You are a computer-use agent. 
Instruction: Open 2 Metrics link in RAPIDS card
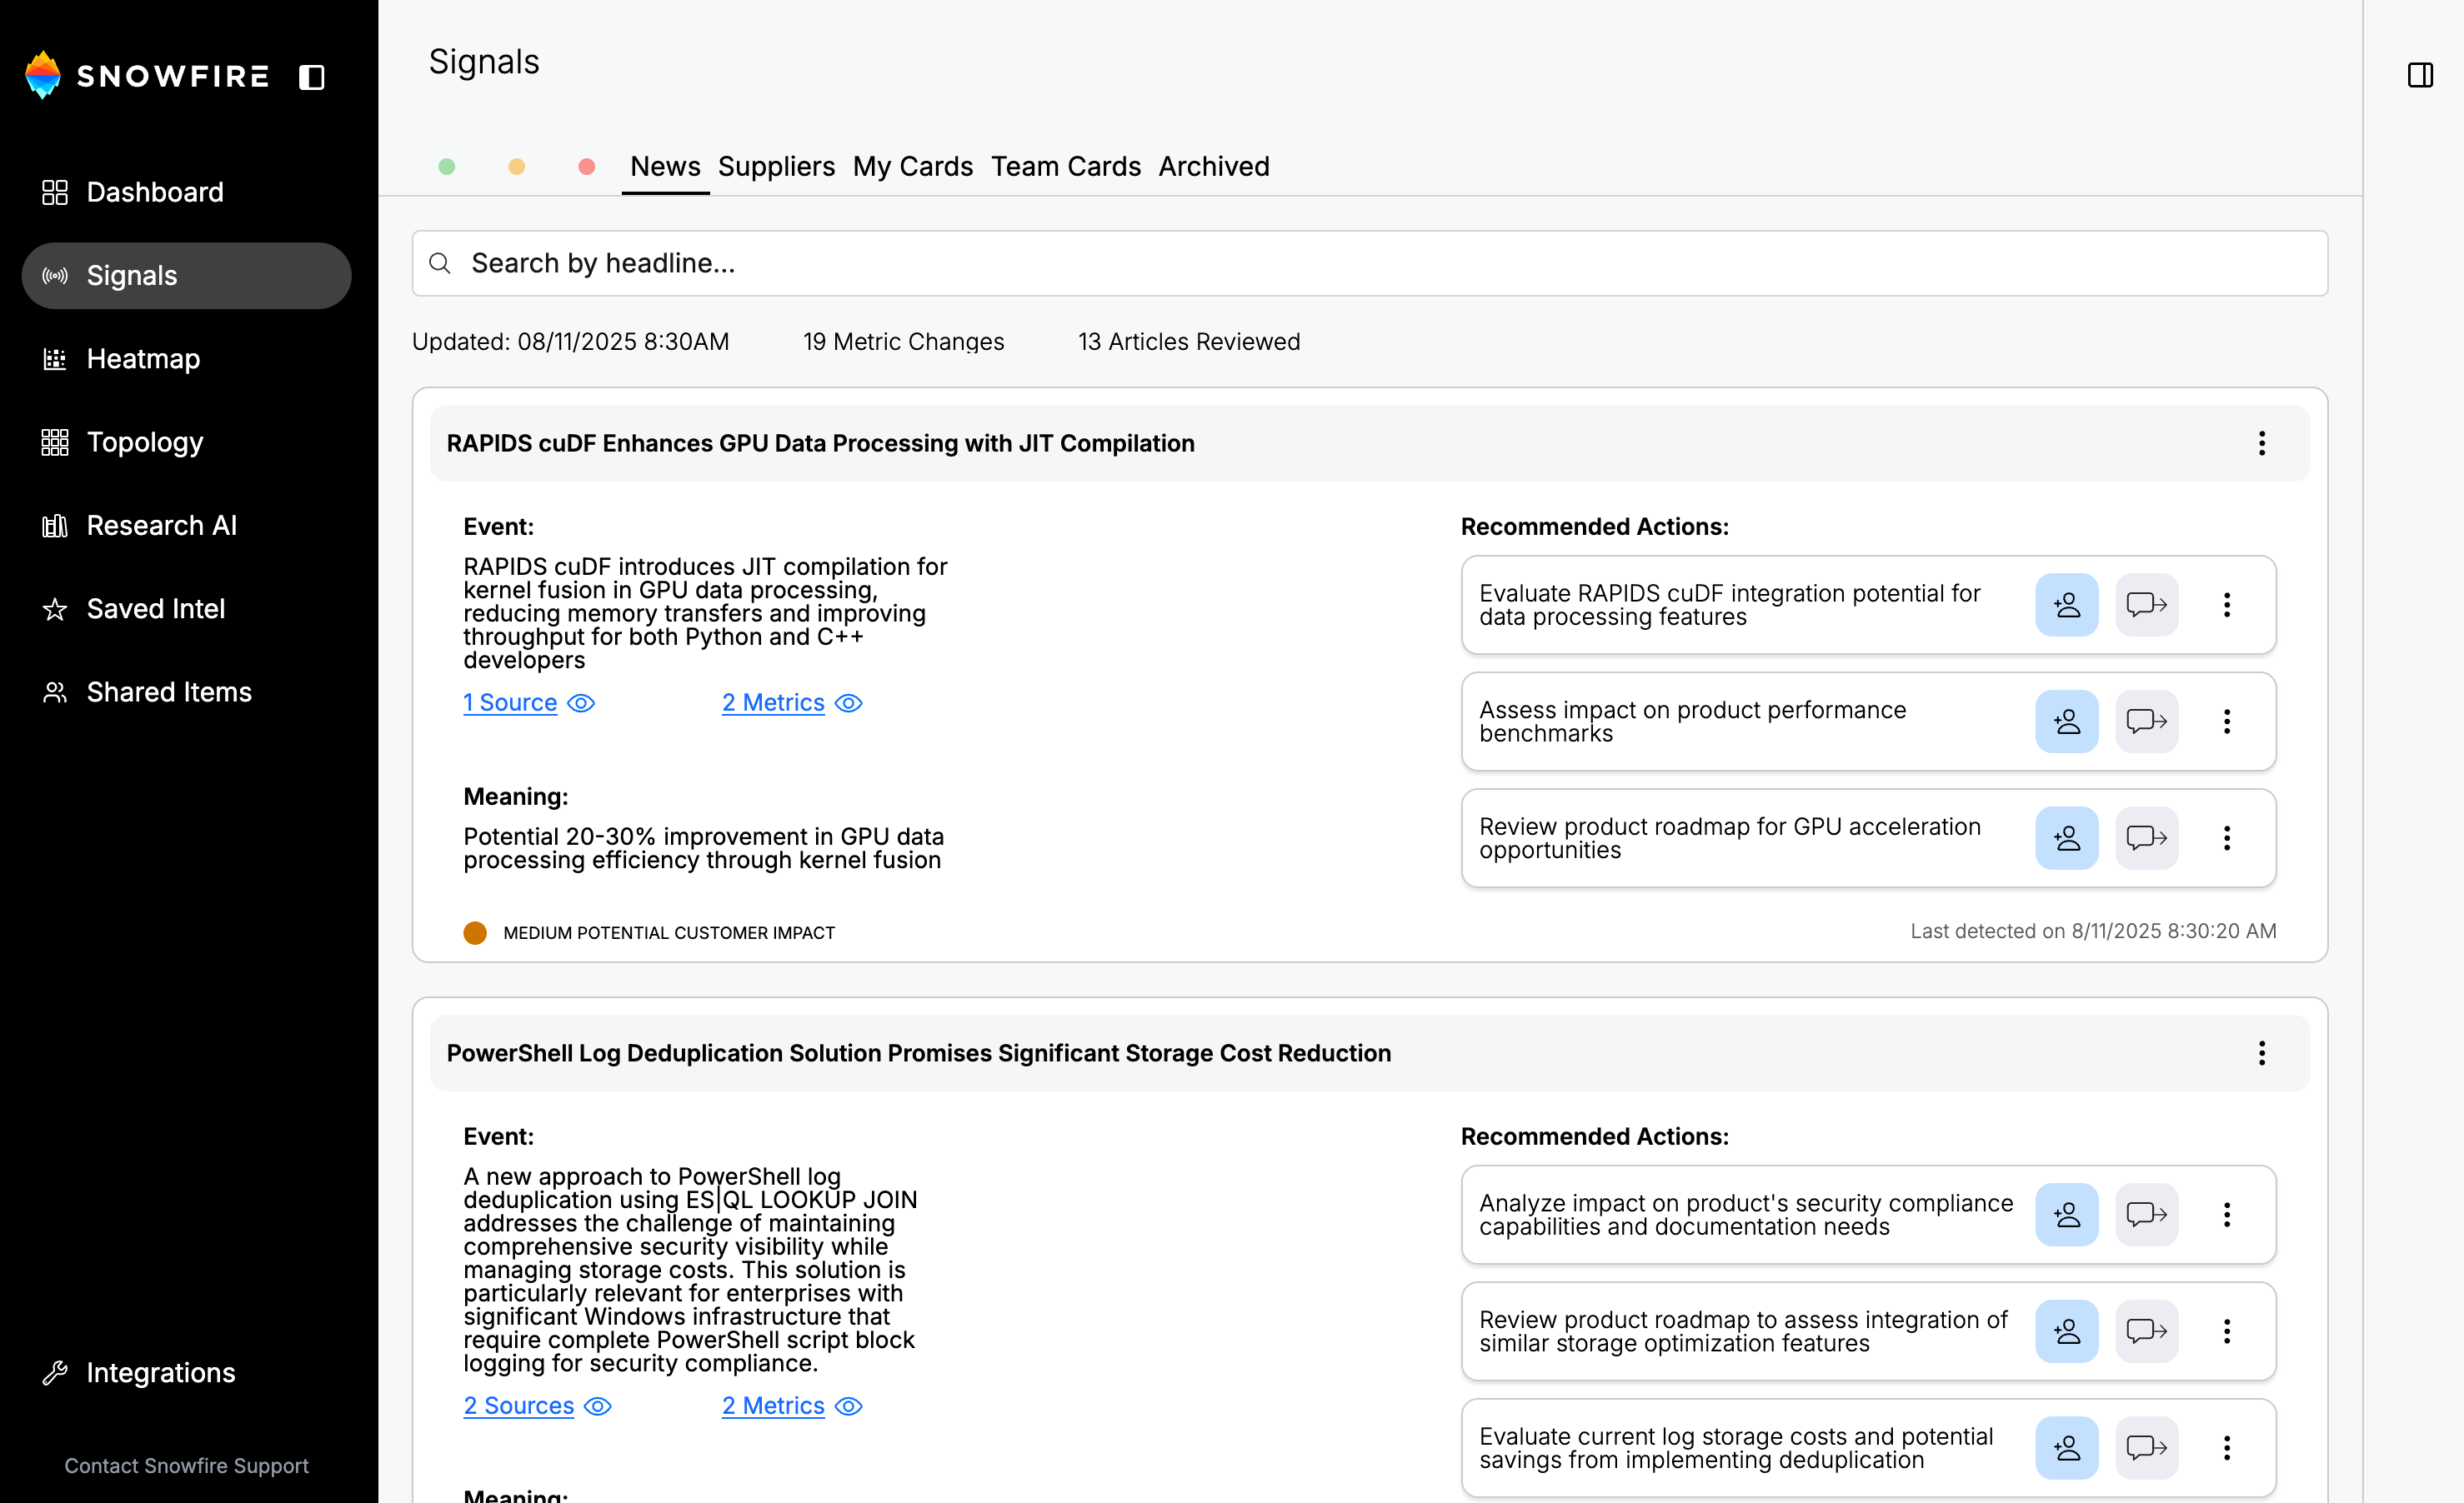tap(773, 702)
